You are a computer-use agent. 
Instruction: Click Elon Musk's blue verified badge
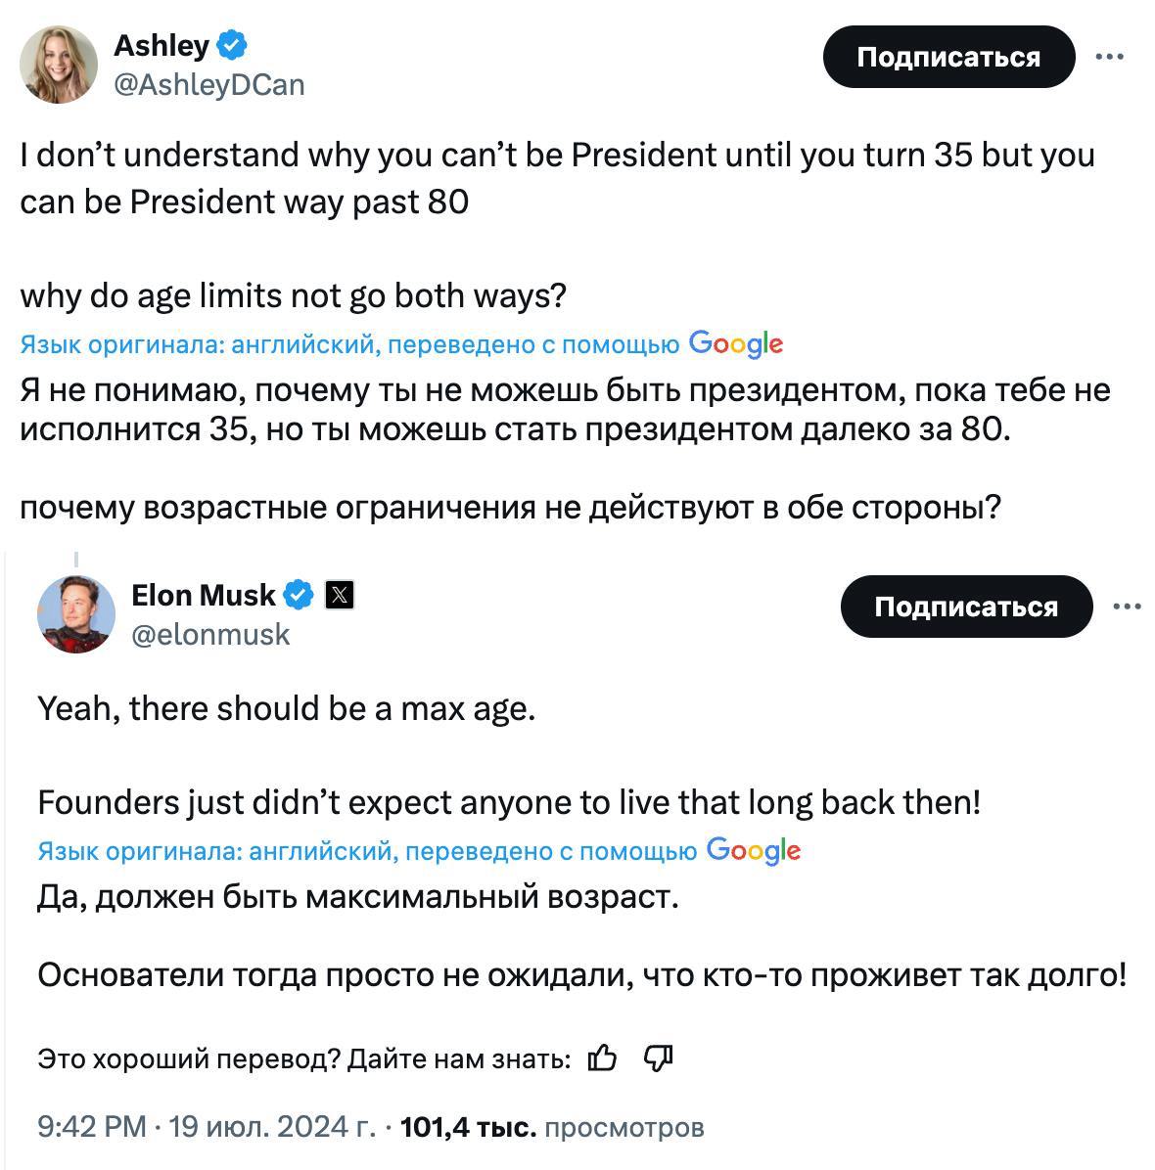pos(299,594)
